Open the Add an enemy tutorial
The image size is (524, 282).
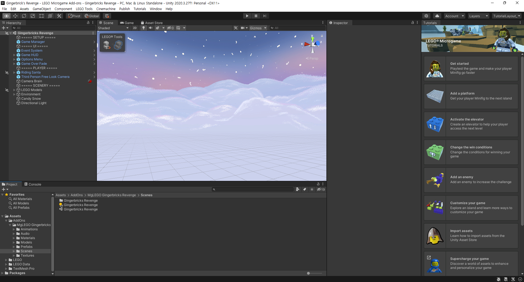point(471,180)
